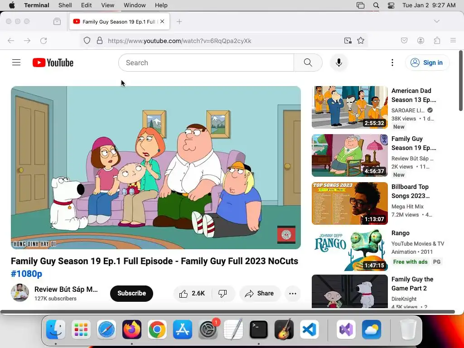Open the View menu

click(x=108, y=5)
